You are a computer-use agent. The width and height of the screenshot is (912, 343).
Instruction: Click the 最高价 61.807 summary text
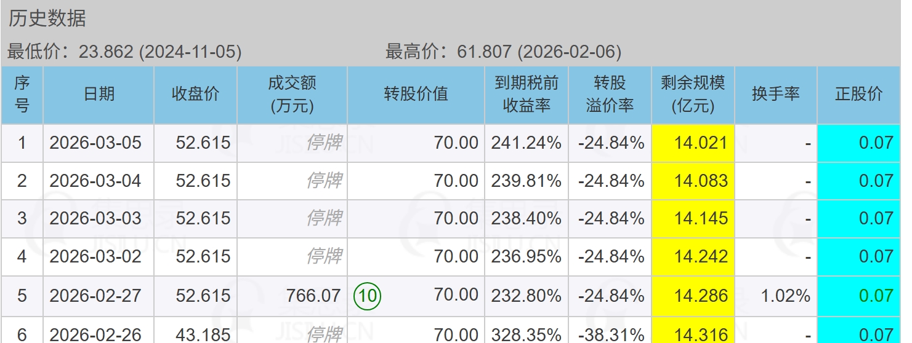tap(503, 52)
